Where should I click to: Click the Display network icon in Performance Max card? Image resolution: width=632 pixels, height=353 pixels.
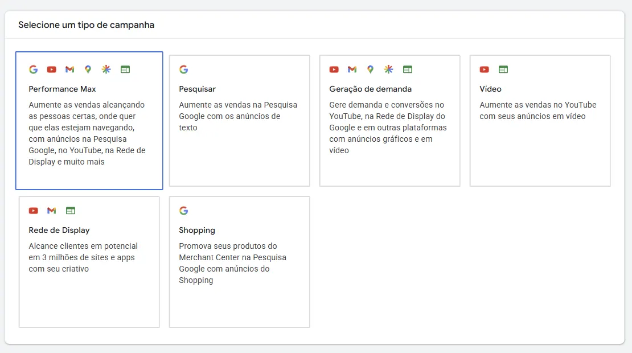(125, 69)
